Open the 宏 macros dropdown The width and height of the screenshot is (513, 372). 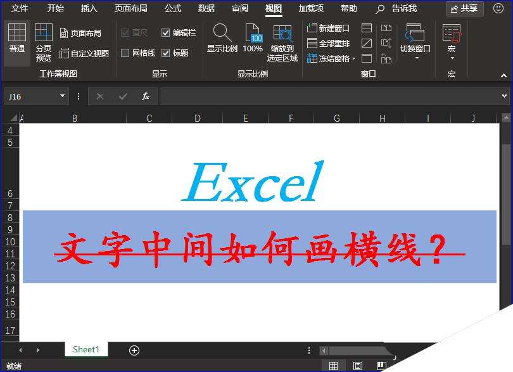click(452, 42)
